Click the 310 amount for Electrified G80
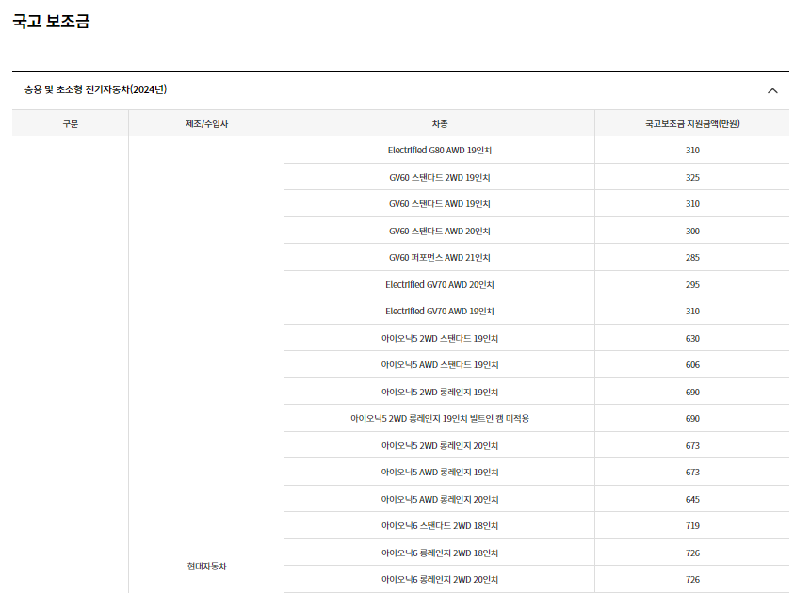The image size is (794, 593). pos(692,151)
